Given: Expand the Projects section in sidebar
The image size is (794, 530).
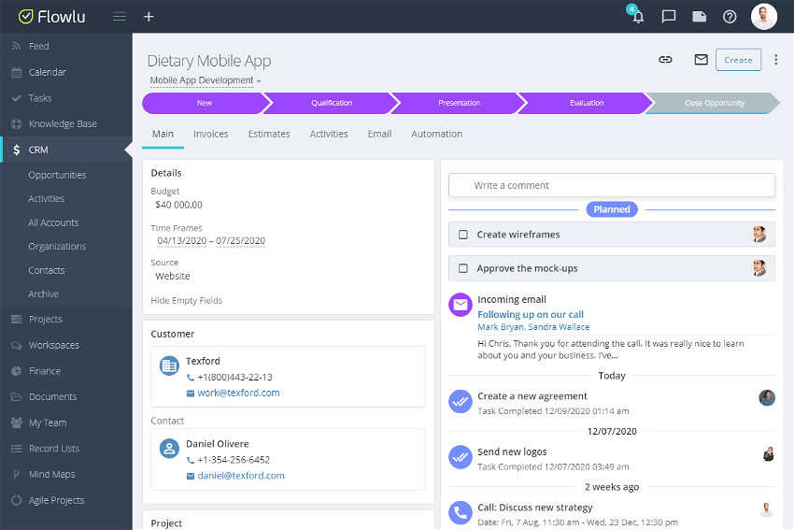Looking at the screenshot, I should [x=45, y=320].
